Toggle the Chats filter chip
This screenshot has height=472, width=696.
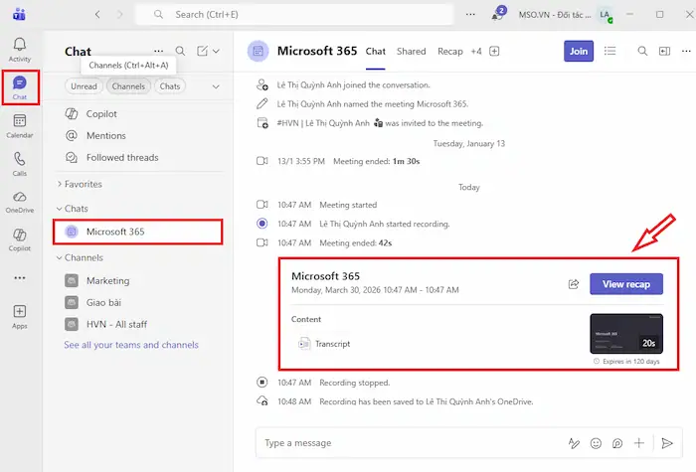click(x=170, y=86)
